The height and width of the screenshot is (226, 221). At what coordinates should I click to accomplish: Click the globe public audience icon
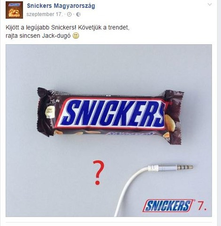79,15
